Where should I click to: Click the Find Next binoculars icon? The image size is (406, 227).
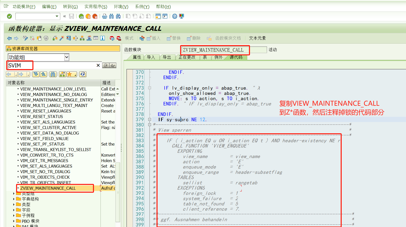click(118, 16)
